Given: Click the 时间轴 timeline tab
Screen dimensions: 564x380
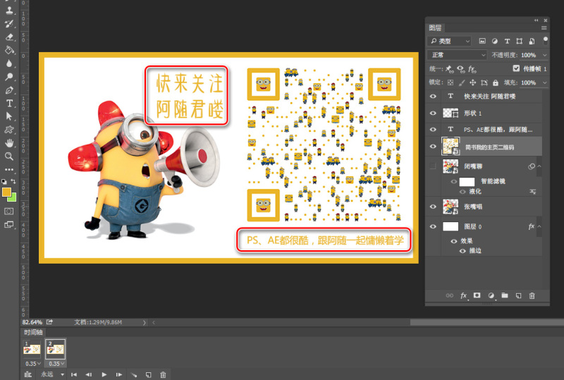Looking at the screenshot, I should coord(33,332).
